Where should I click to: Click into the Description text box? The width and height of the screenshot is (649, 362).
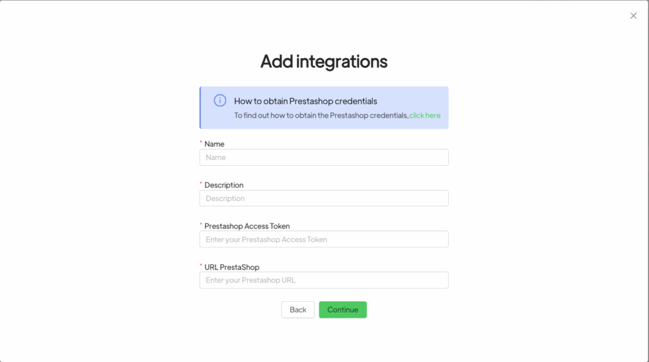point(324,199)
